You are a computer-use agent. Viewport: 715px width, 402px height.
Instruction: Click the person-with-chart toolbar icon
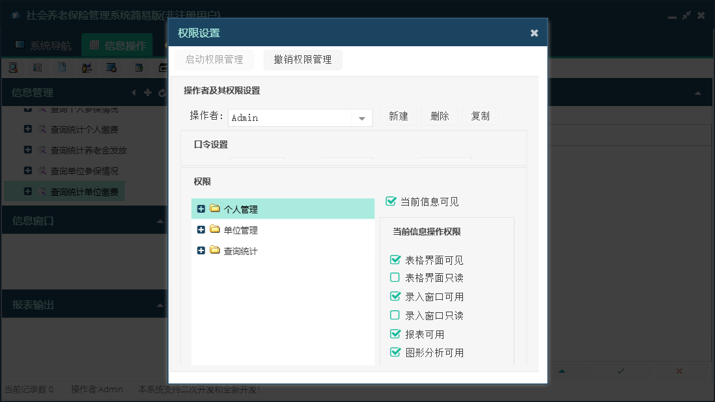pyautogui.click(x=87, y=67)
